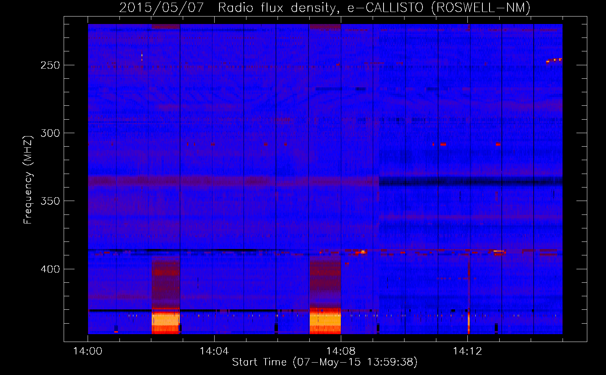Image resolution: width=606 pixels, height=375 pixels.
Task: Click the 400 frequency tick label
Action: [50, 269]
